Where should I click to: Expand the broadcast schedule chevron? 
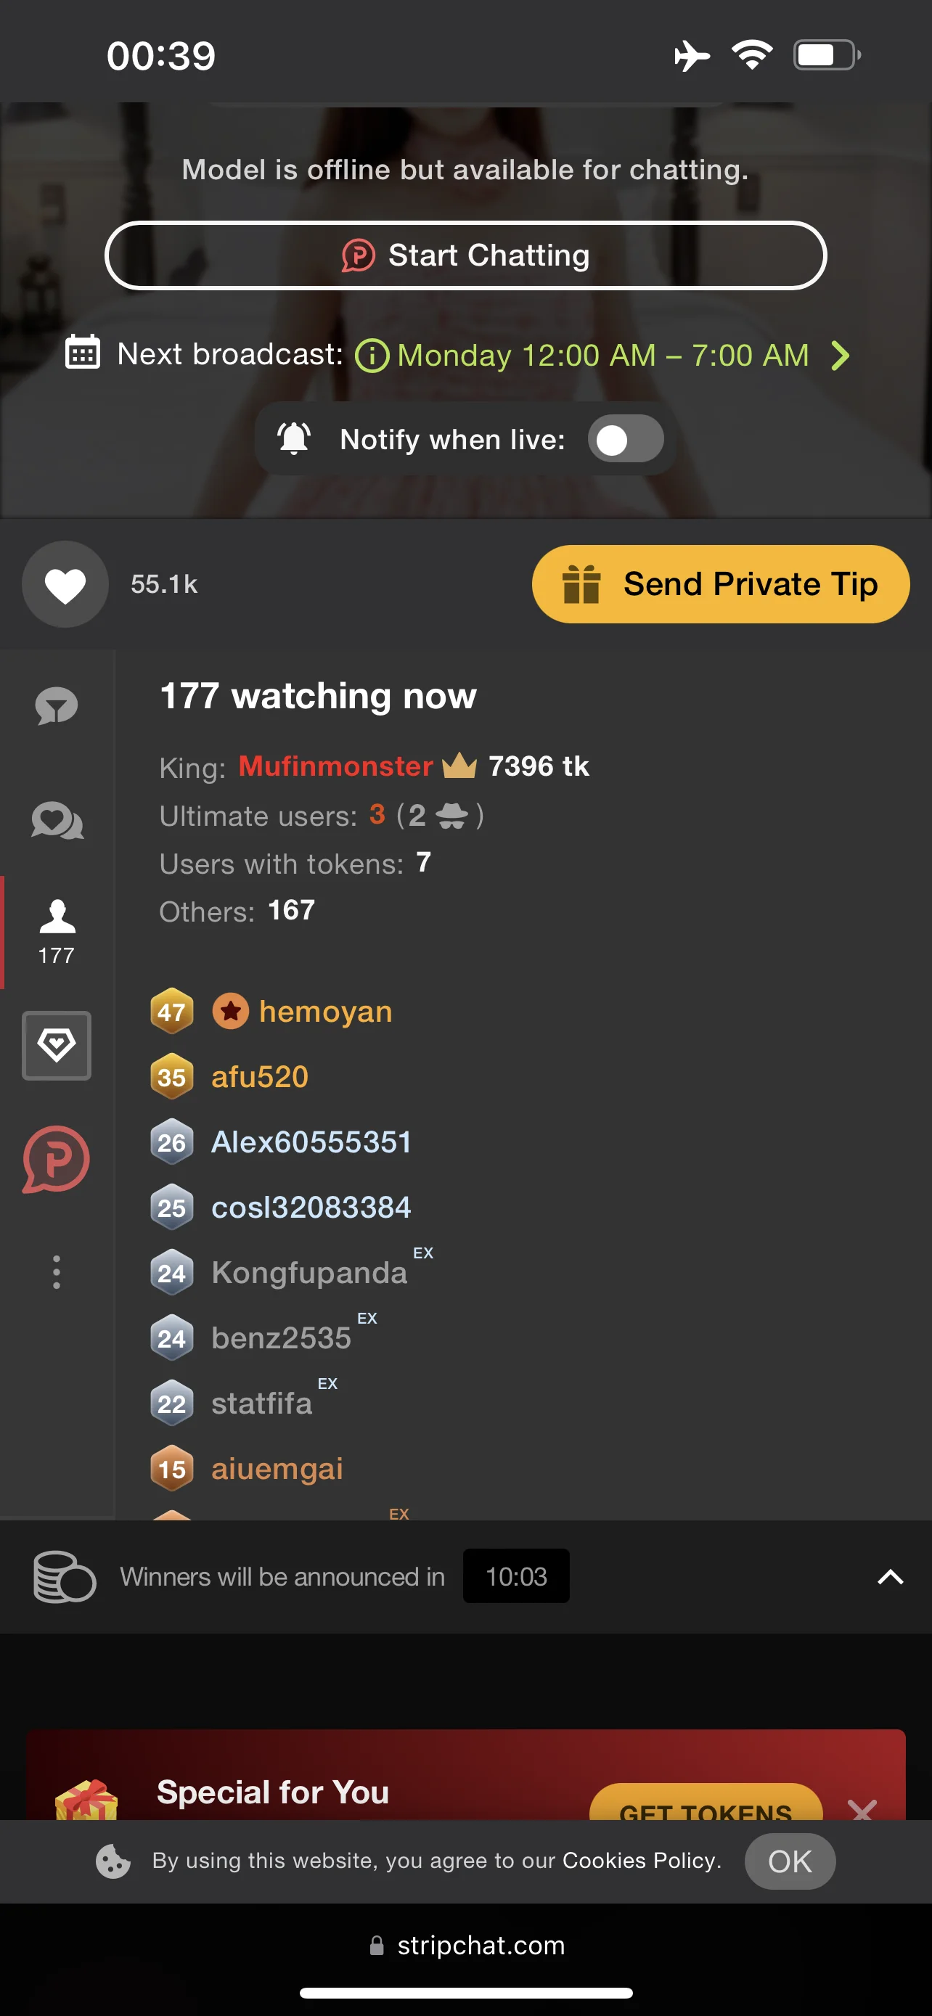[841, 356]
